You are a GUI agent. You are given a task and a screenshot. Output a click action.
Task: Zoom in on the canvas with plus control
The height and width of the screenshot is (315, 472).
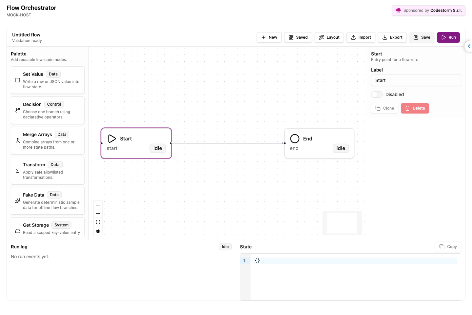pyautogui.click(x=98, y=205)
